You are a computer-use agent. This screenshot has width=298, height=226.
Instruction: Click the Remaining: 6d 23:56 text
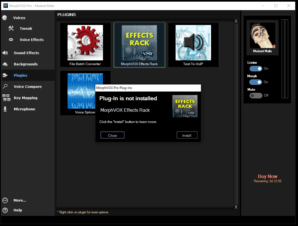click(x=268, y=181)
